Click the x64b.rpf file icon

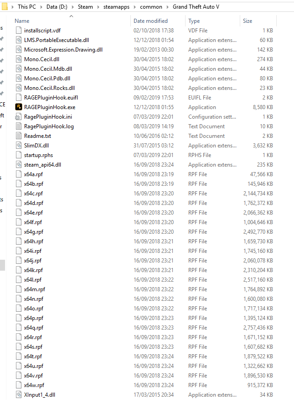click(19, 184)
